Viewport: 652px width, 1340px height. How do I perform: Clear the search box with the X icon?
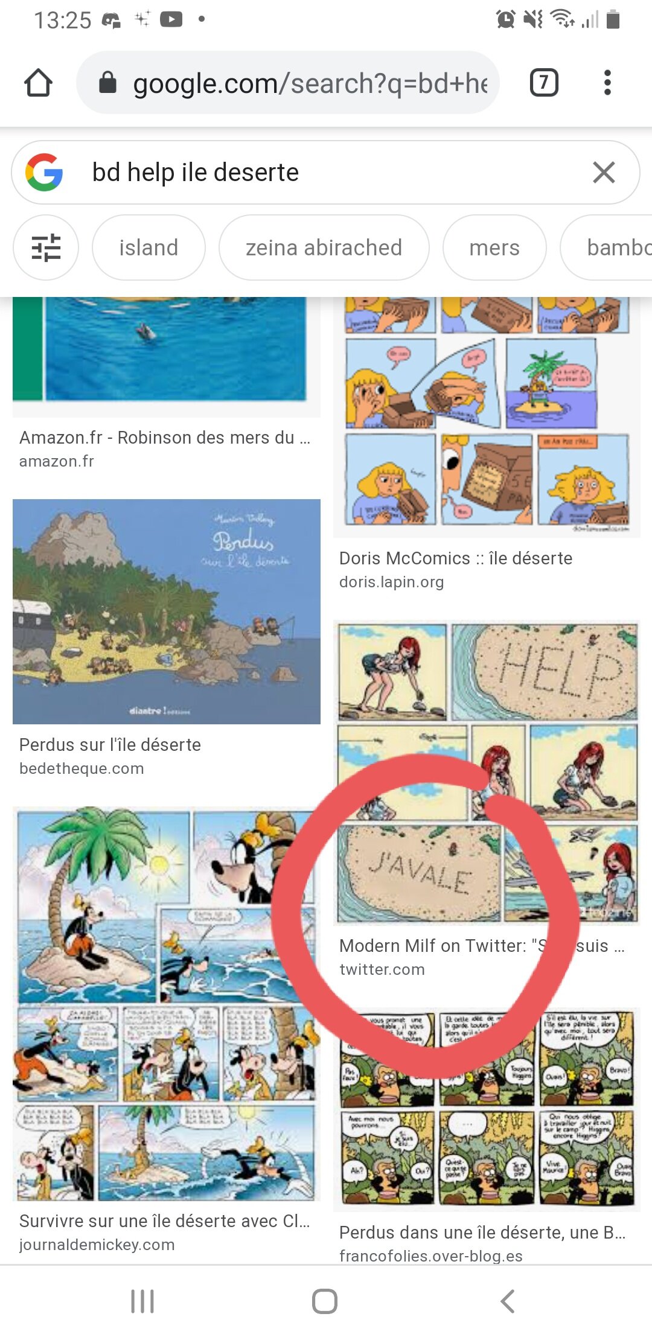tap(604, 173)
